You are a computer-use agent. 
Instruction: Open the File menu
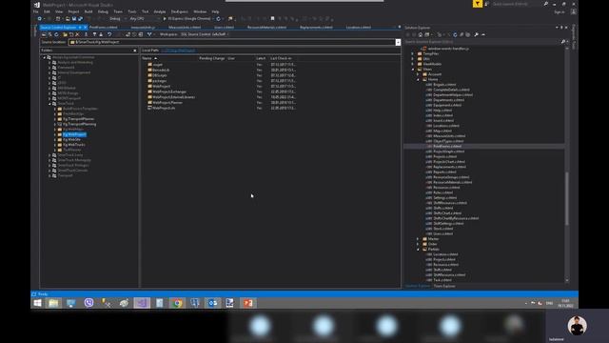point(36,11)
